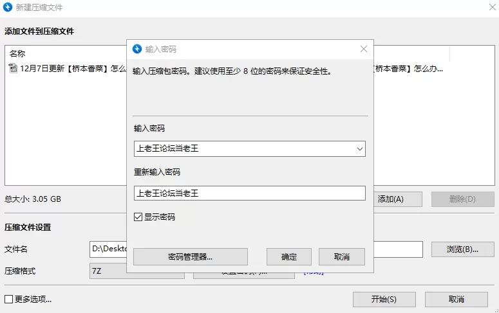
Task: Cancel the password dialog with 取消
Action: coord(342,257)
